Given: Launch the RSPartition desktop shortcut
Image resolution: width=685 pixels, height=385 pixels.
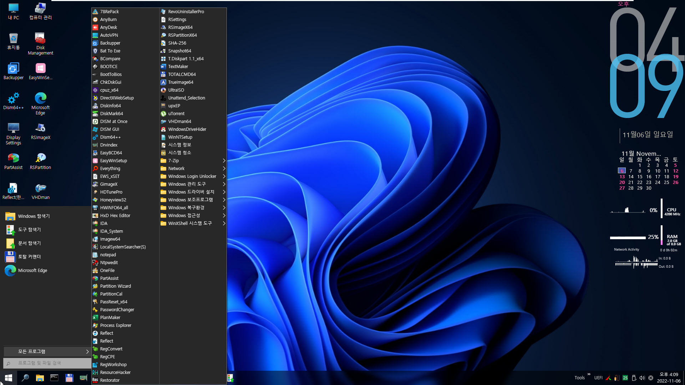Looking at the screenshot, I should pyautogui.click(x=40, y=161).
